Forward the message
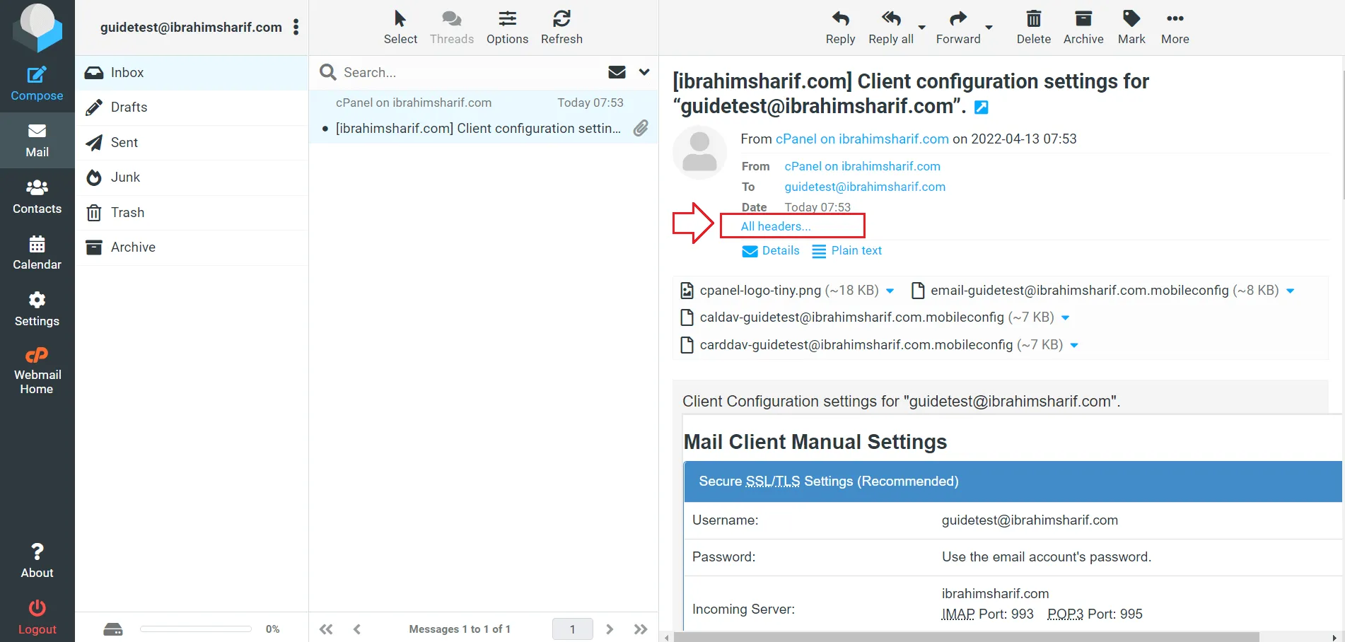This screenshot has width=1345, height=642. coord(958,28)
